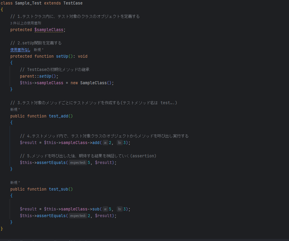
Task: Click expected: hint in test_add's assertEquals
Action: [x=78, y=162]
